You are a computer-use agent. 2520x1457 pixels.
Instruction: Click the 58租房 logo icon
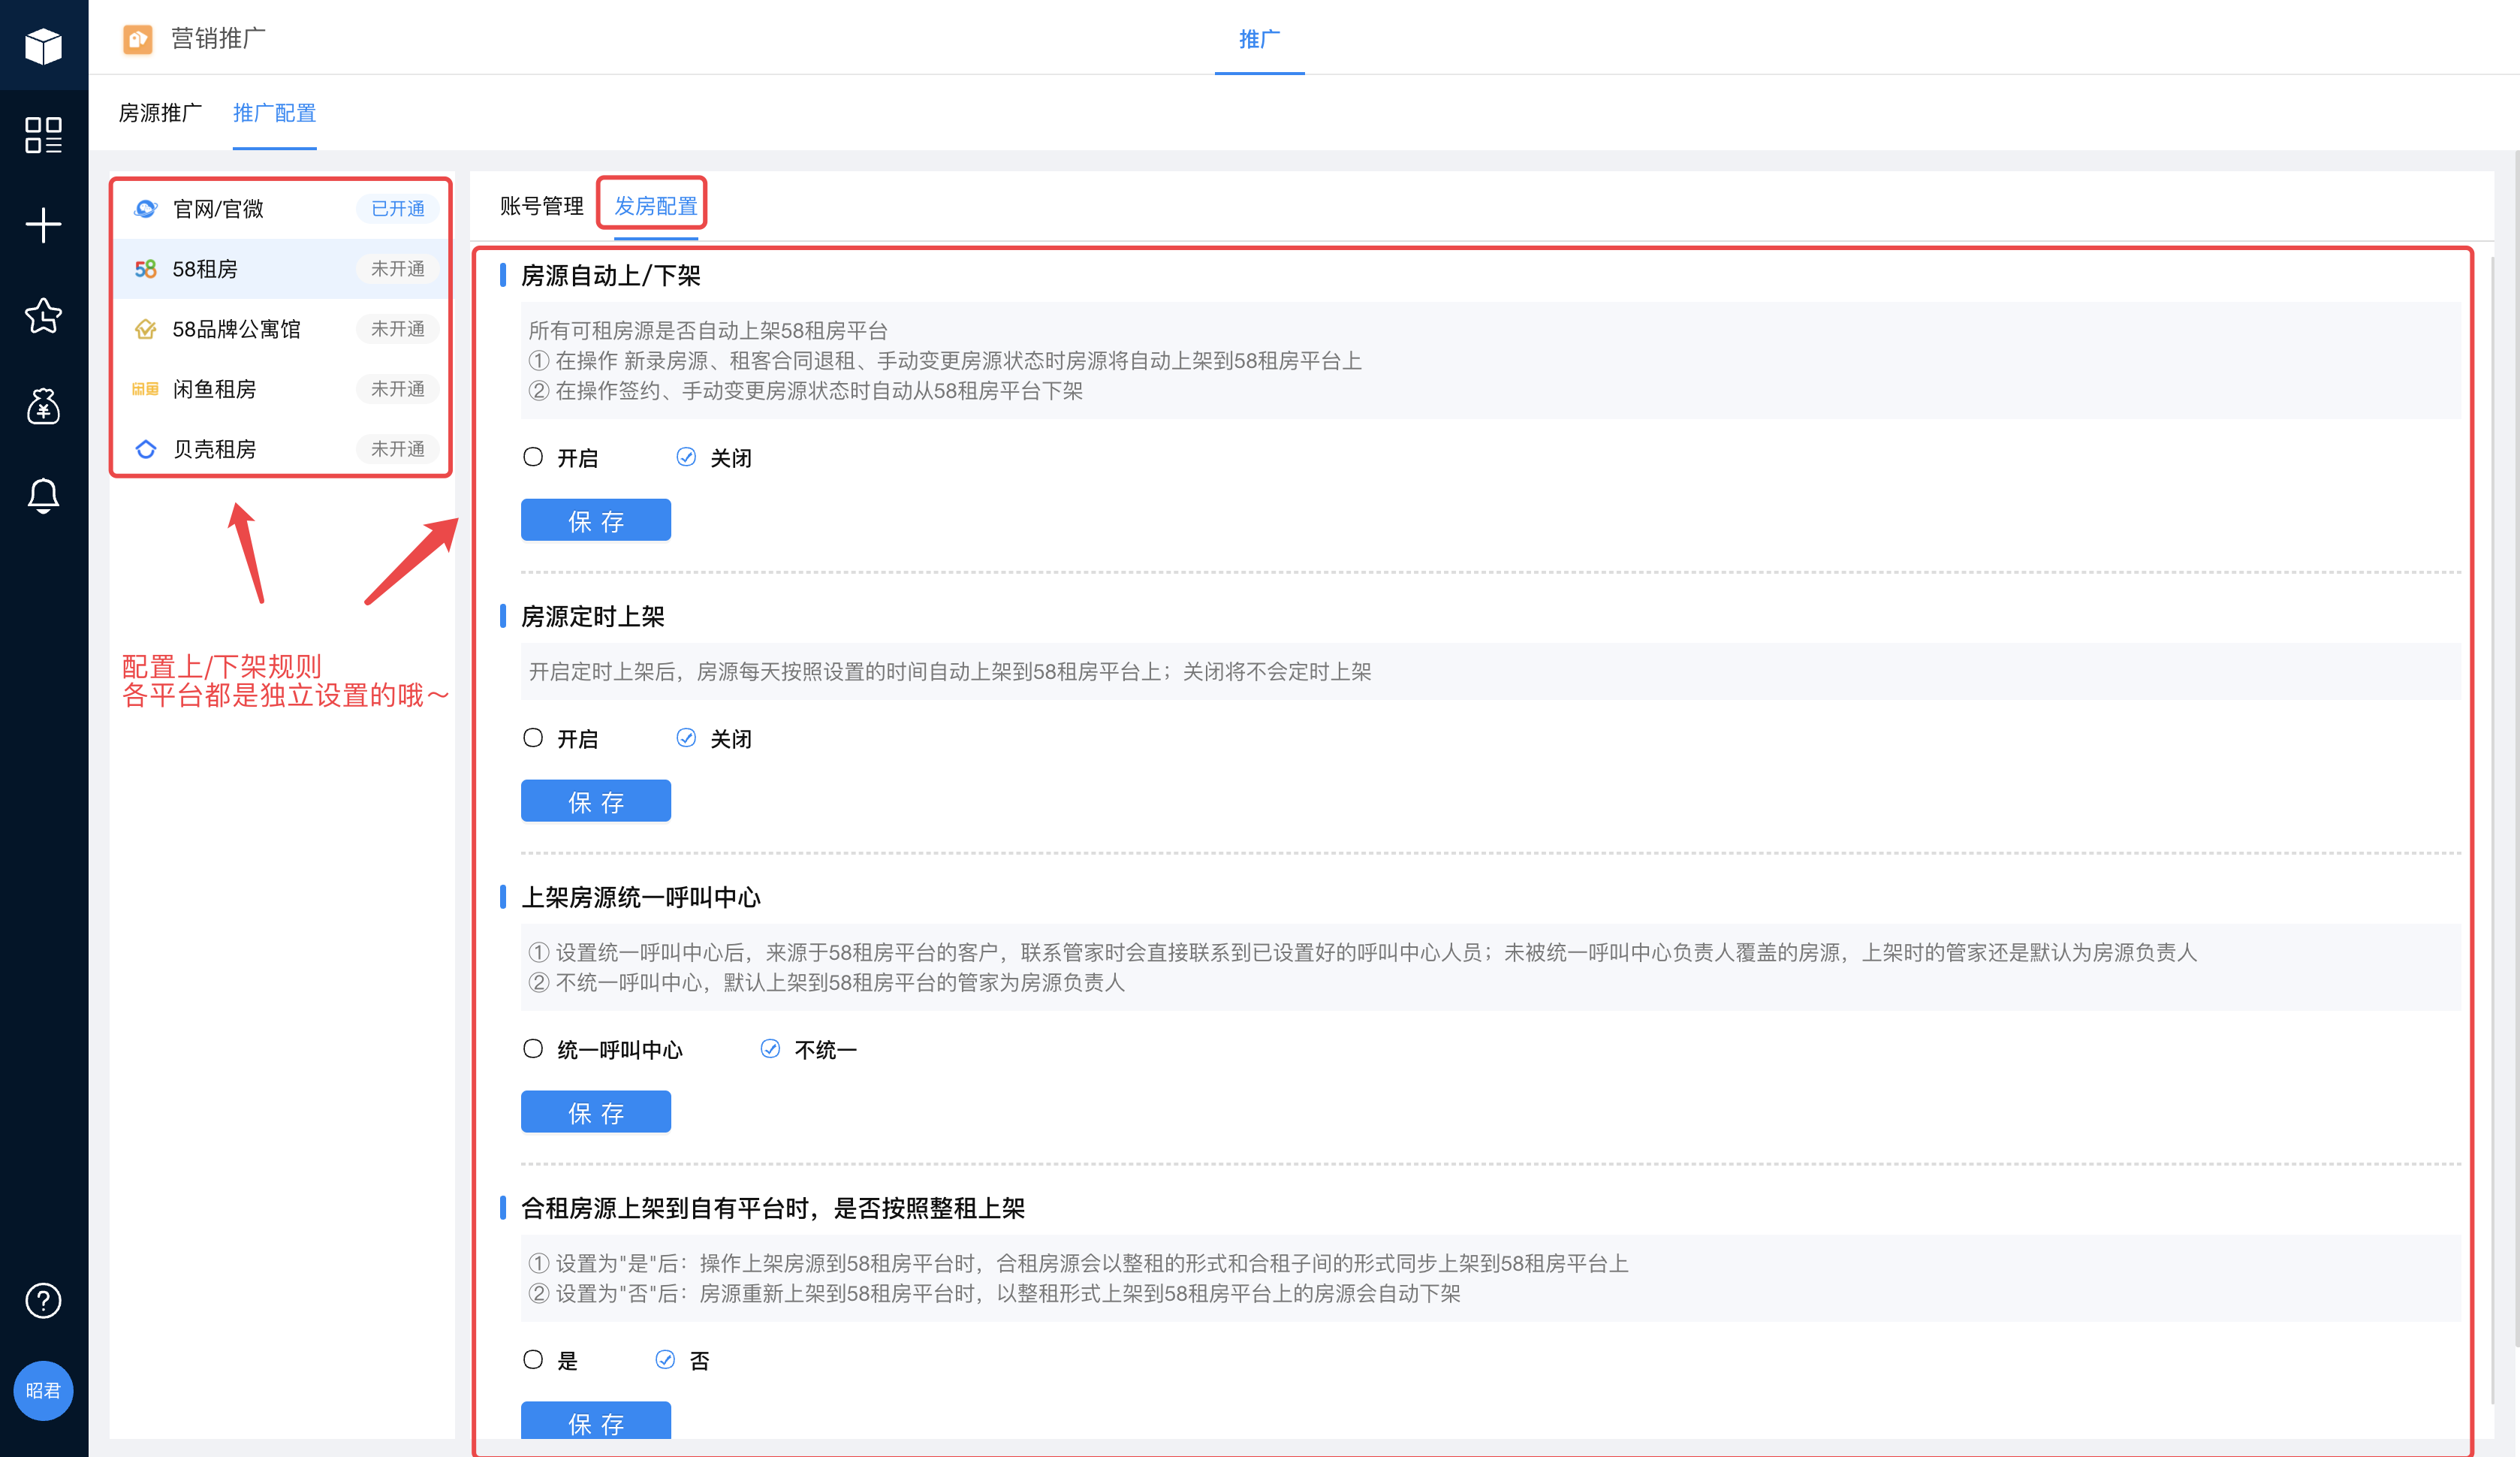coord(146,268)
